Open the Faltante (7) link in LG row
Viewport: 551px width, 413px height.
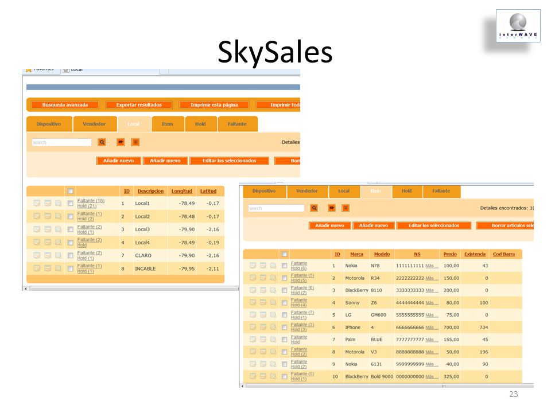pos(302,312)
